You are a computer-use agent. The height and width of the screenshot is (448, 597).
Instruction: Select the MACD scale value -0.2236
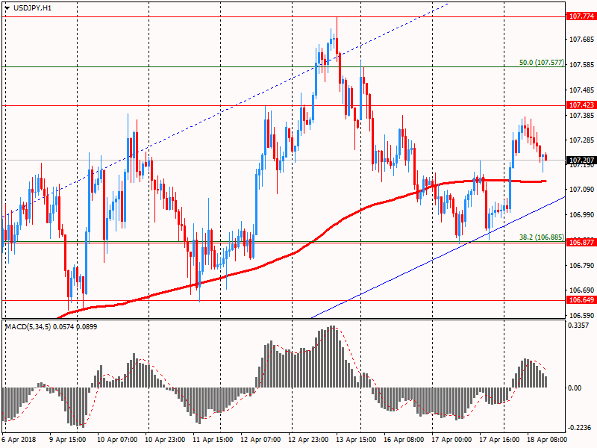click(x=580, y=428)
